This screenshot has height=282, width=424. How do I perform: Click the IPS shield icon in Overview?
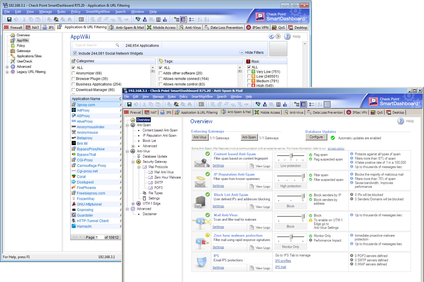click(202, 262)
